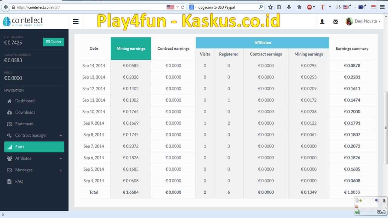Click the Earnings summary column header
The height and width of the screenshot is (218, 388).
[x=352, y=48]
